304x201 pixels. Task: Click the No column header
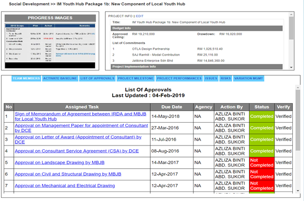(x=9, y=107)
